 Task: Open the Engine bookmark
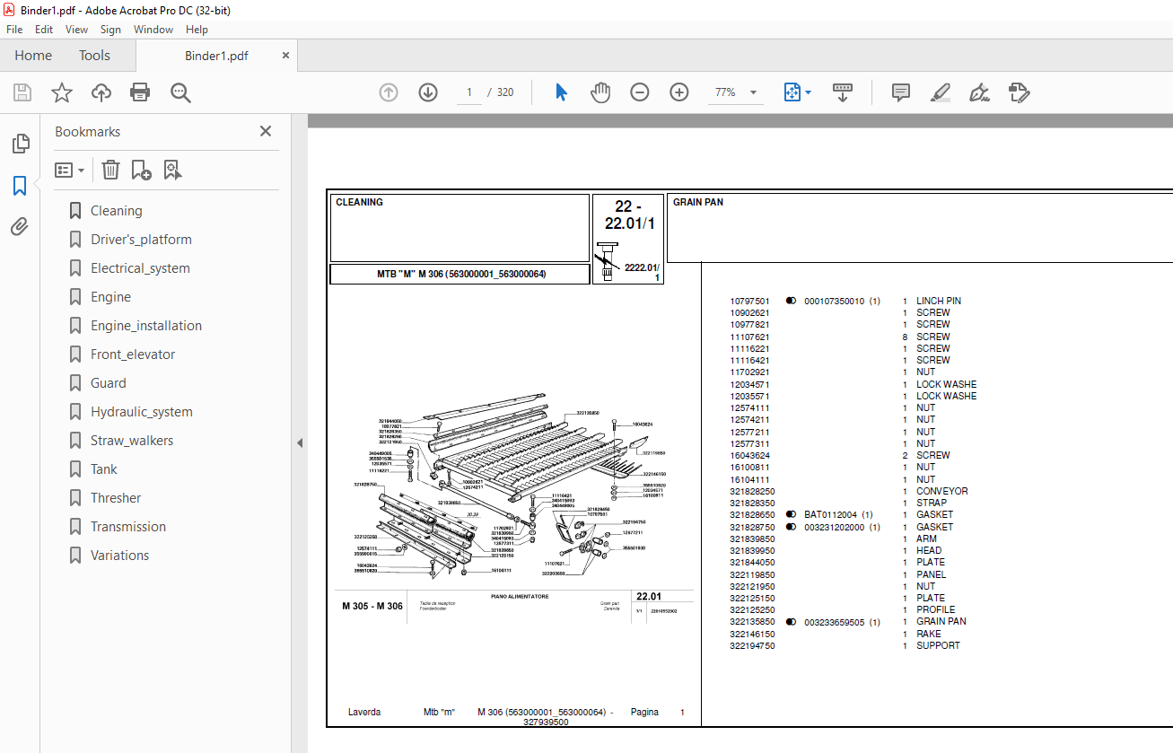[110, 297]
